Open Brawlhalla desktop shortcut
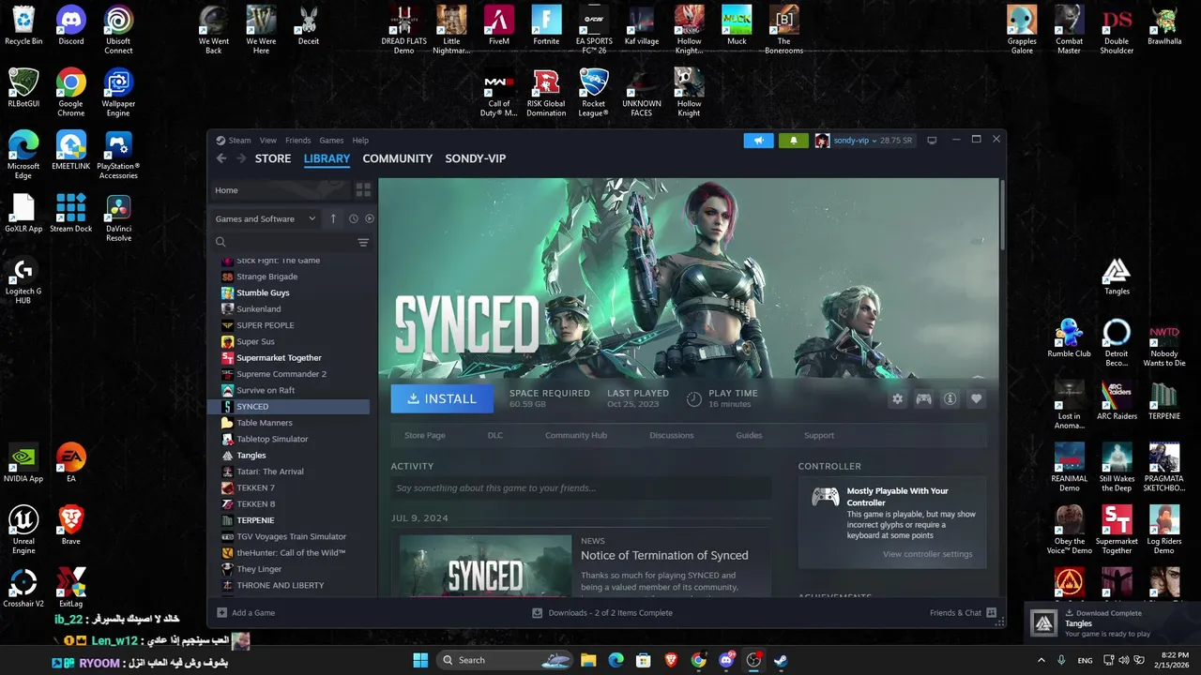The width and height of the screenshot is (1201, 675). (x=1164, y=26)
